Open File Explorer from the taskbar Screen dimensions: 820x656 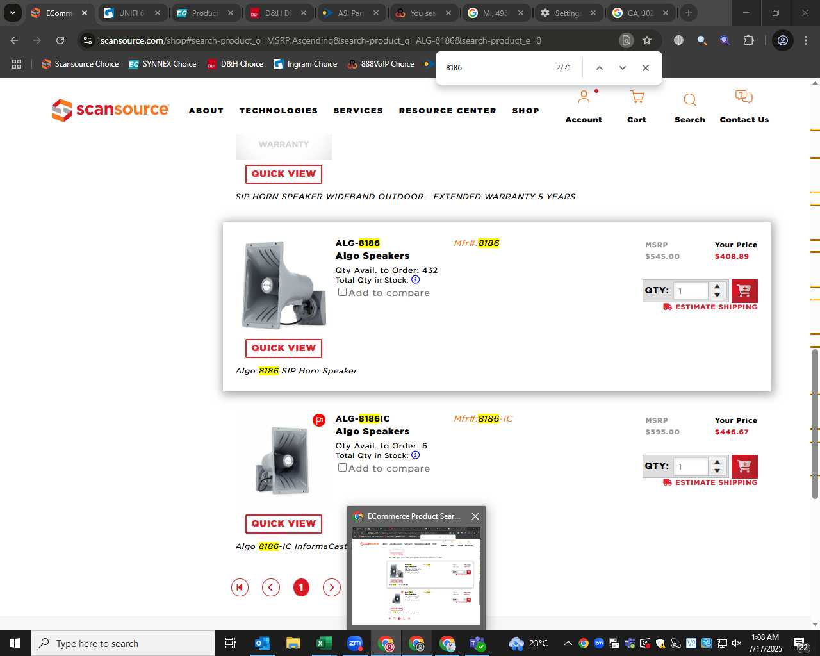click(x=293, y=643)
